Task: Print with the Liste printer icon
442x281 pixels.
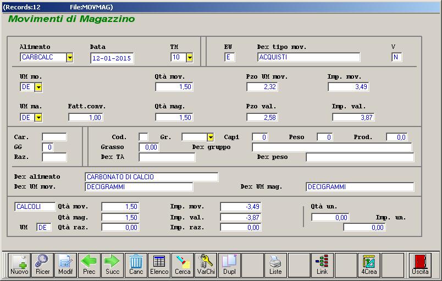Action: point(275,265)
